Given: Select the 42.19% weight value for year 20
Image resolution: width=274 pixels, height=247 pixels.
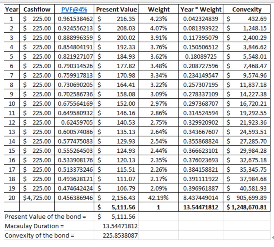Looking at the screenshot, I should [158, 198].
